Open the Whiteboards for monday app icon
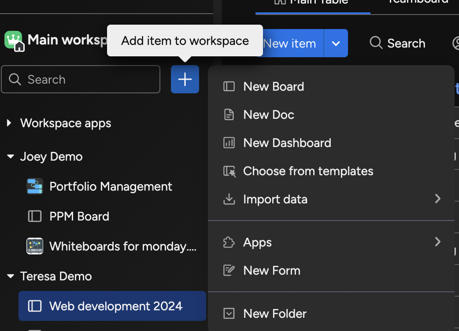Viewport: 459px width, 331px height. coord(34,246)
